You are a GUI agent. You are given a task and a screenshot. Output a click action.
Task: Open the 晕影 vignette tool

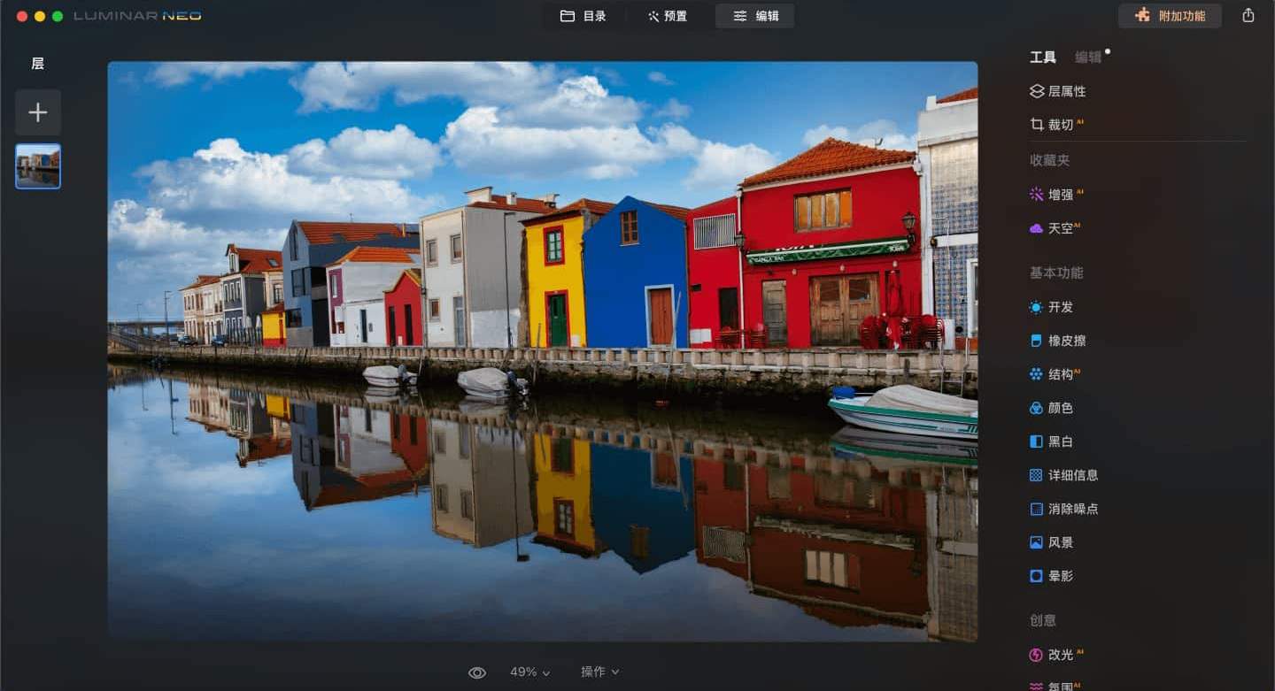click(x=1059, y=576)
